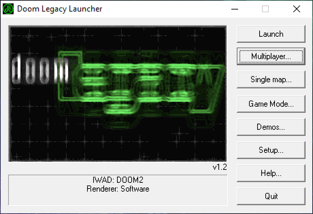Screen dimensions: 313x214
Task: Open the Single map dialog
Action: [x=271, y=79]
